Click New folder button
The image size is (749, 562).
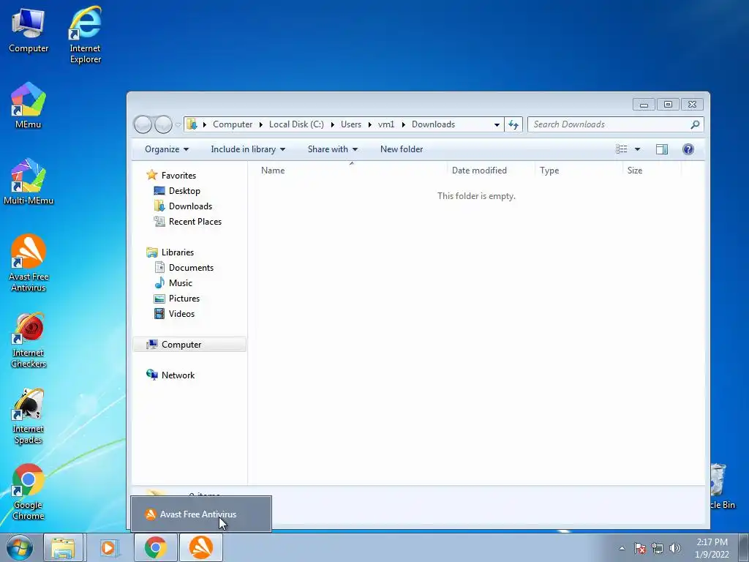pos(402,149)
